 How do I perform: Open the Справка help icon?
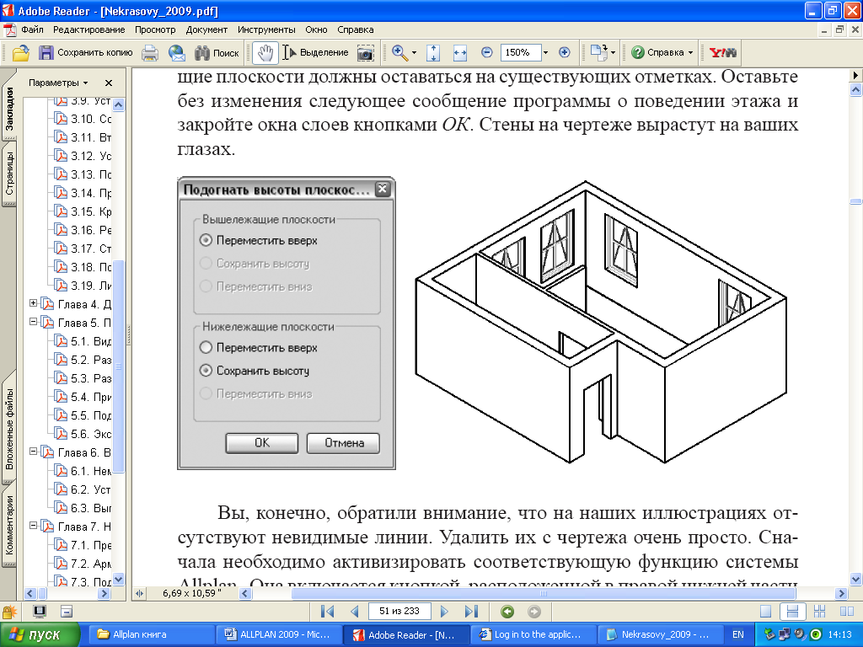click(638, 53)
